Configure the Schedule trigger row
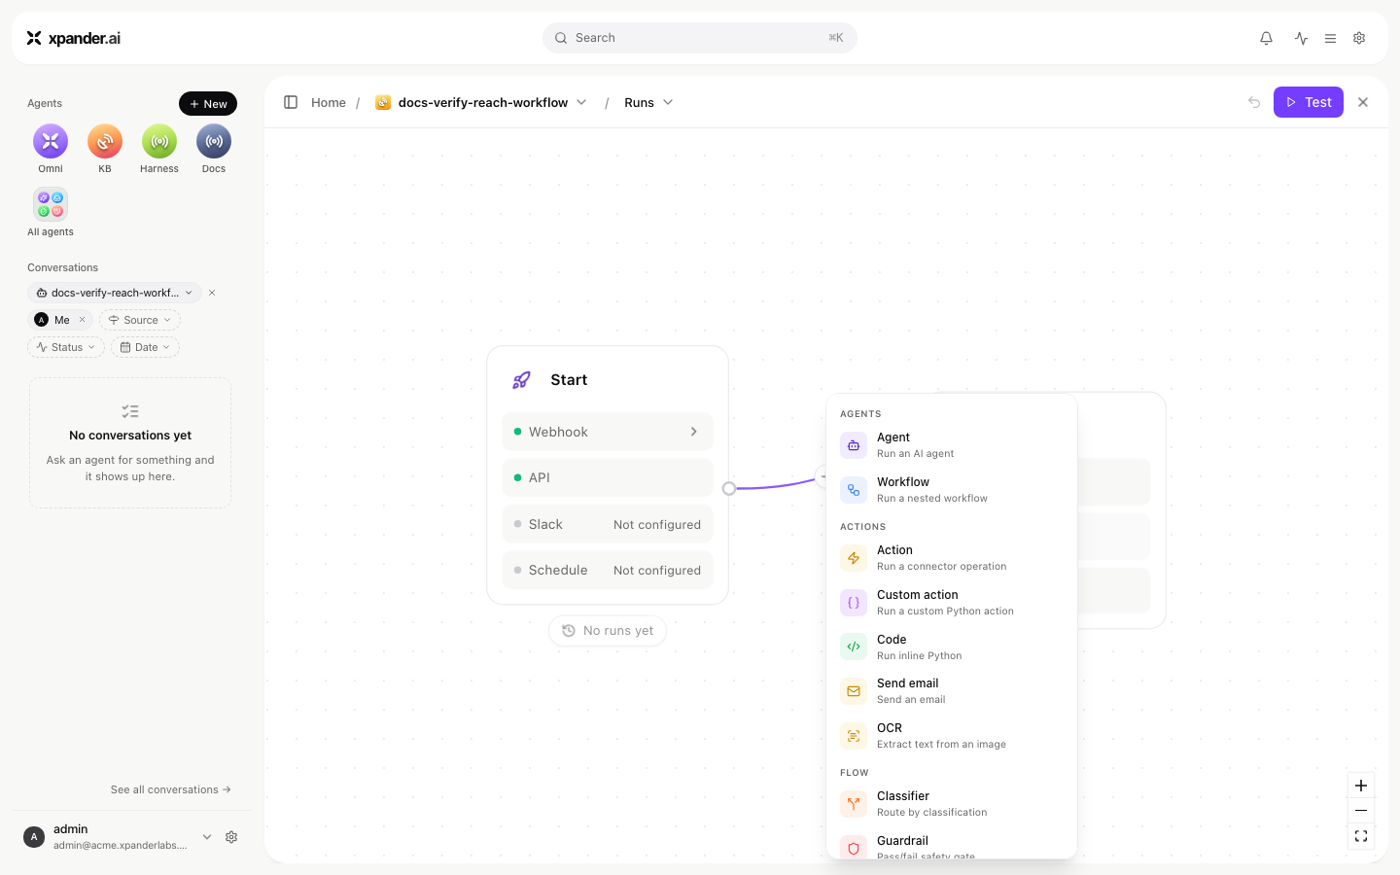 608,570
